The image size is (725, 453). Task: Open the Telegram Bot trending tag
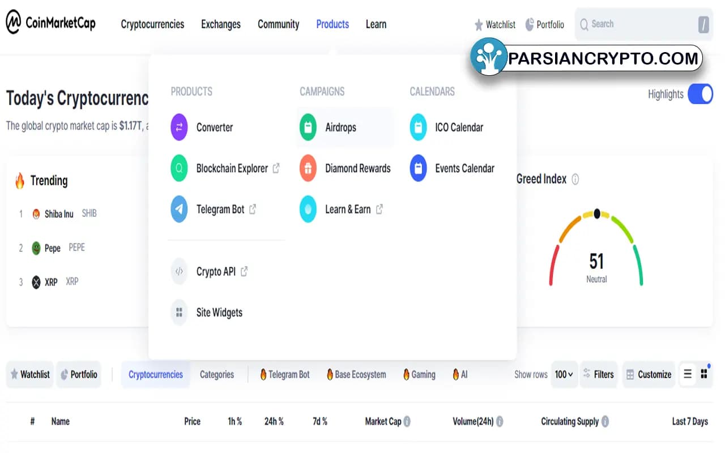coord(285,374)
